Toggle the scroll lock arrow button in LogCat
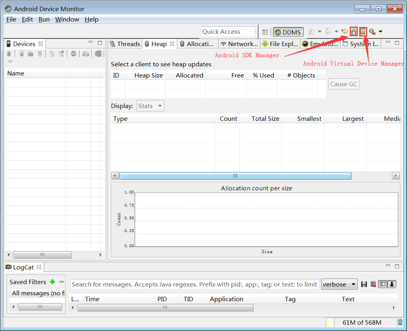This screenshot has height=331, width=407. (x=392, y=284)
